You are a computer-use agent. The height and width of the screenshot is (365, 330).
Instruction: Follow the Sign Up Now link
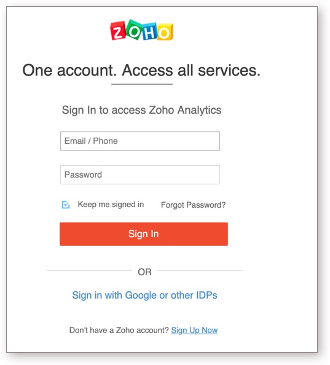click(194, 330)
